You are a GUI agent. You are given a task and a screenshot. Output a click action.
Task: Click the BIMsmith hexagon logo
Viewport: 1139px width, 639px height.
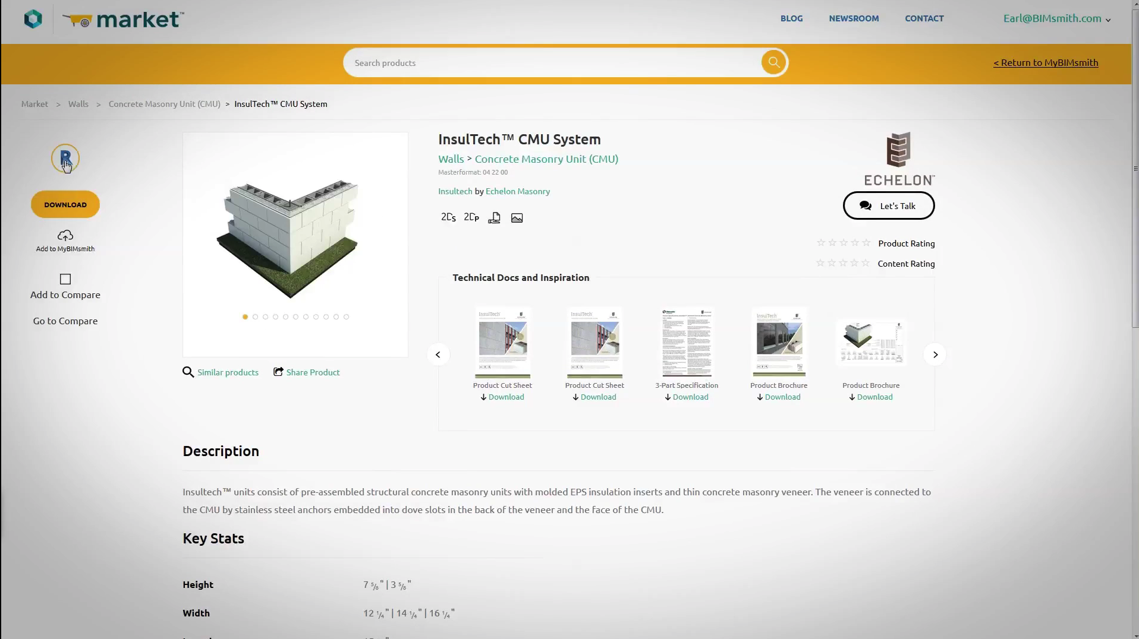33,19
